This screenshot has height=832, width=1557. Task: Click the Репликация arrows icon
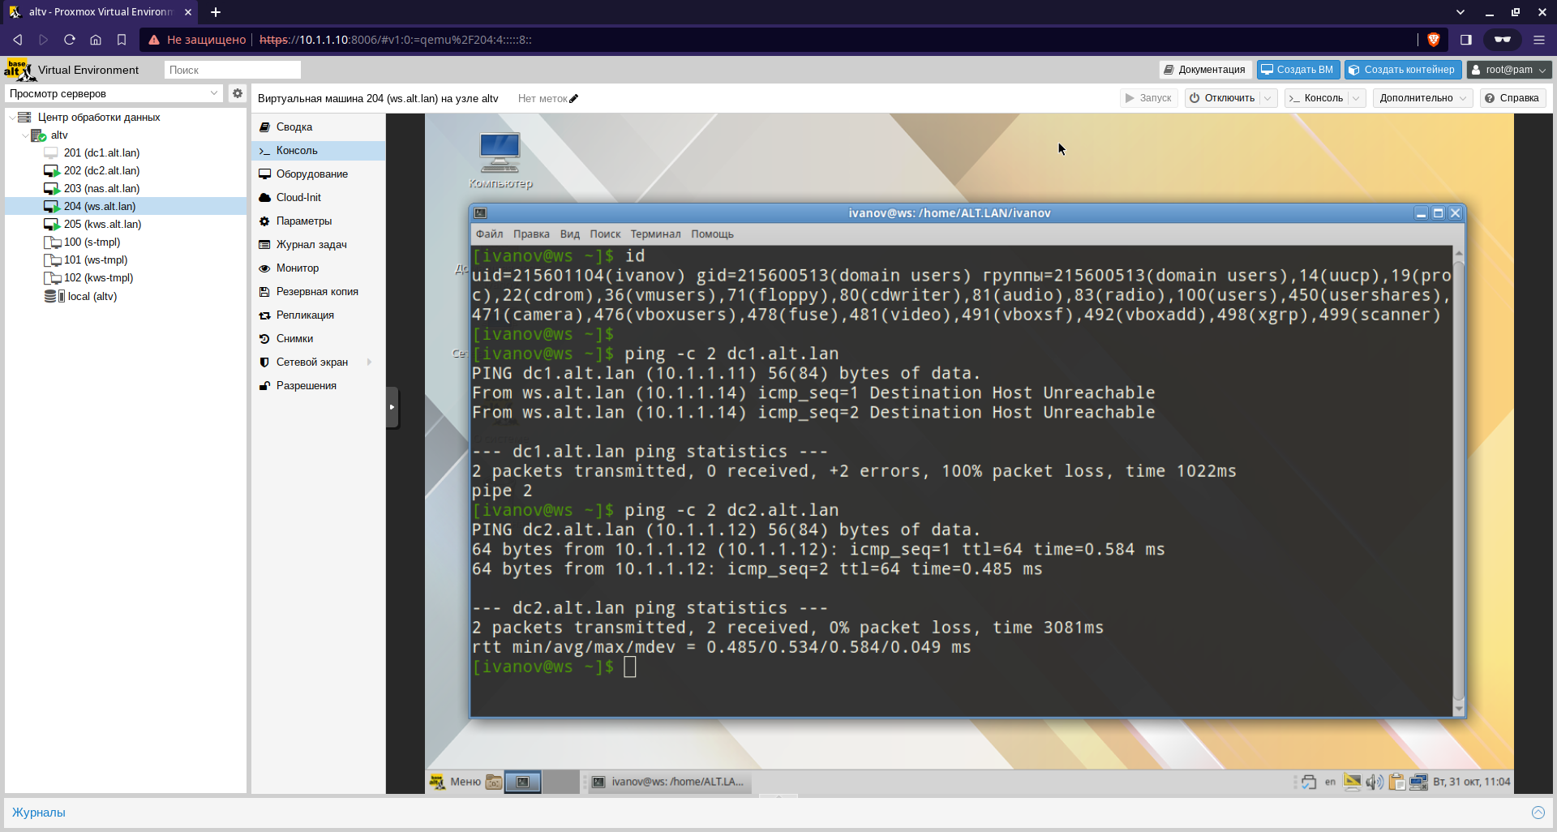pyautogui.click(x=264, y=315)
